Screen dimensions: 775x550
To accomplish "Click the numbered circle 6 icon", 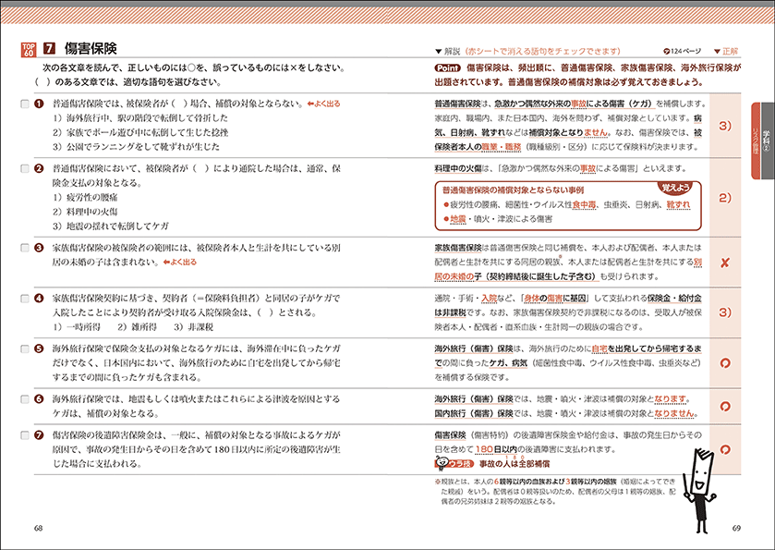I will [x=39, y=399].
